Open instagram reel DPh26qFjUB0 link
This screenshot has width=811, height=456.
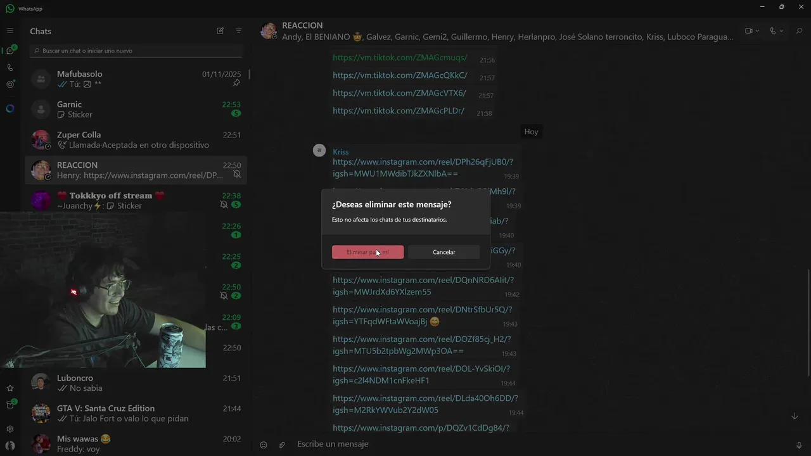click(423, 168)
